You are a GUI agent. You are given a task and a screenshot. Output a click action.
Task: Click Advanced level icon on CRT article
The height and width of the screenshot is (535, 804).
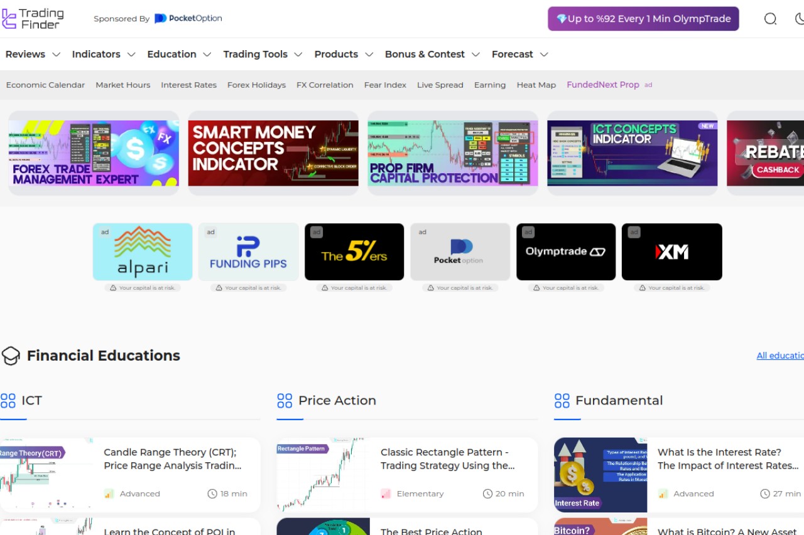109,494
